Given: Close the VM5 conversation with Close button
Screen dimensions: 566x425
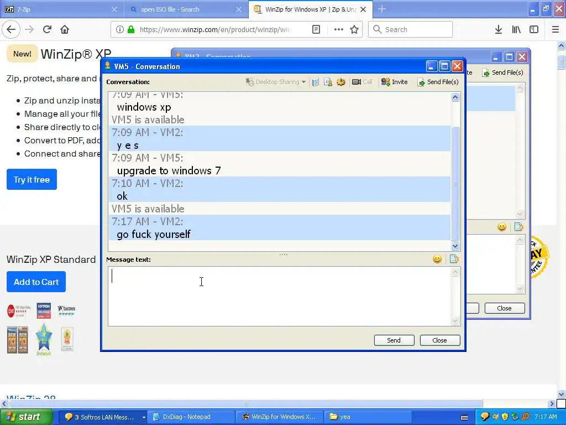Looking at the screenshot, I should pyautogui.click(x=439, y=340).
